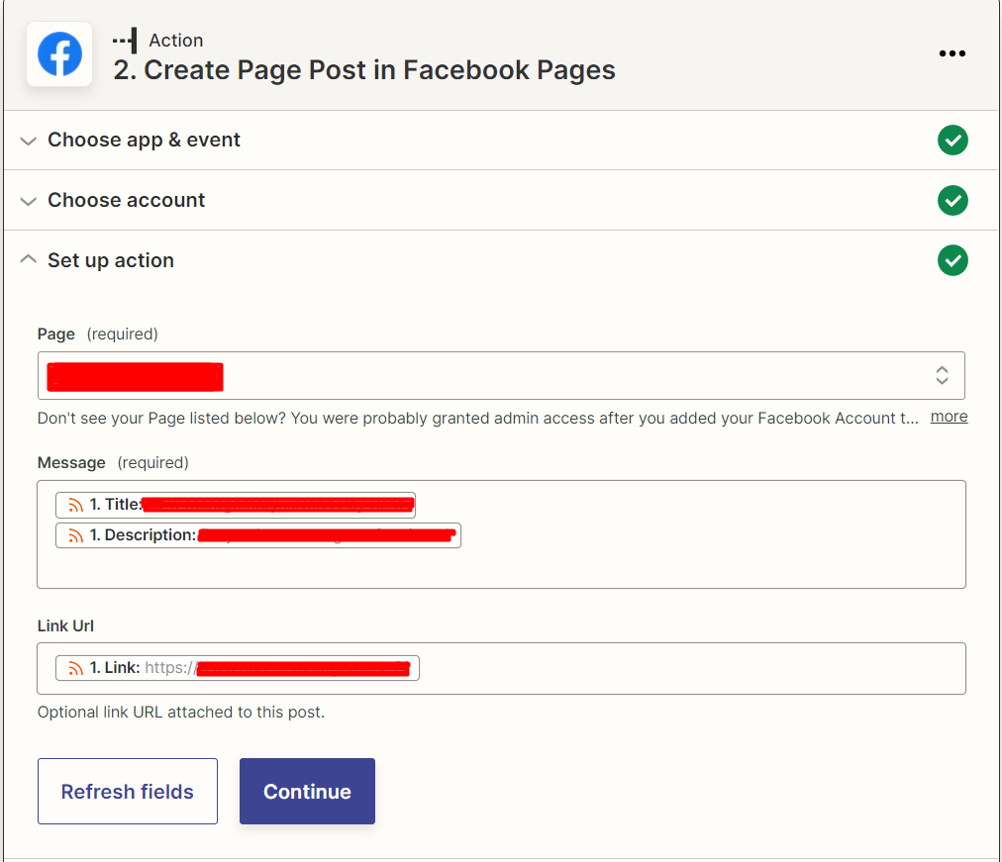Click the 'Link Url' field label
The width and height of the screenshot is (1002, 862).
(65, 625)
